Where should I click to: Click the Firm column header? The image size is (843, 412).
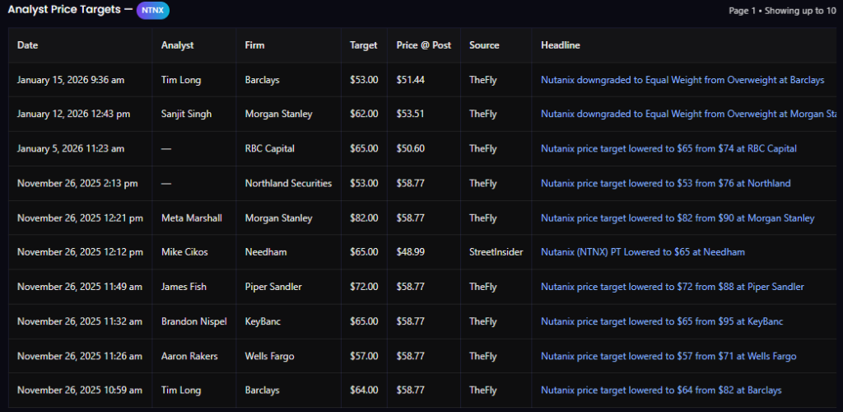(x=255, y=45)
